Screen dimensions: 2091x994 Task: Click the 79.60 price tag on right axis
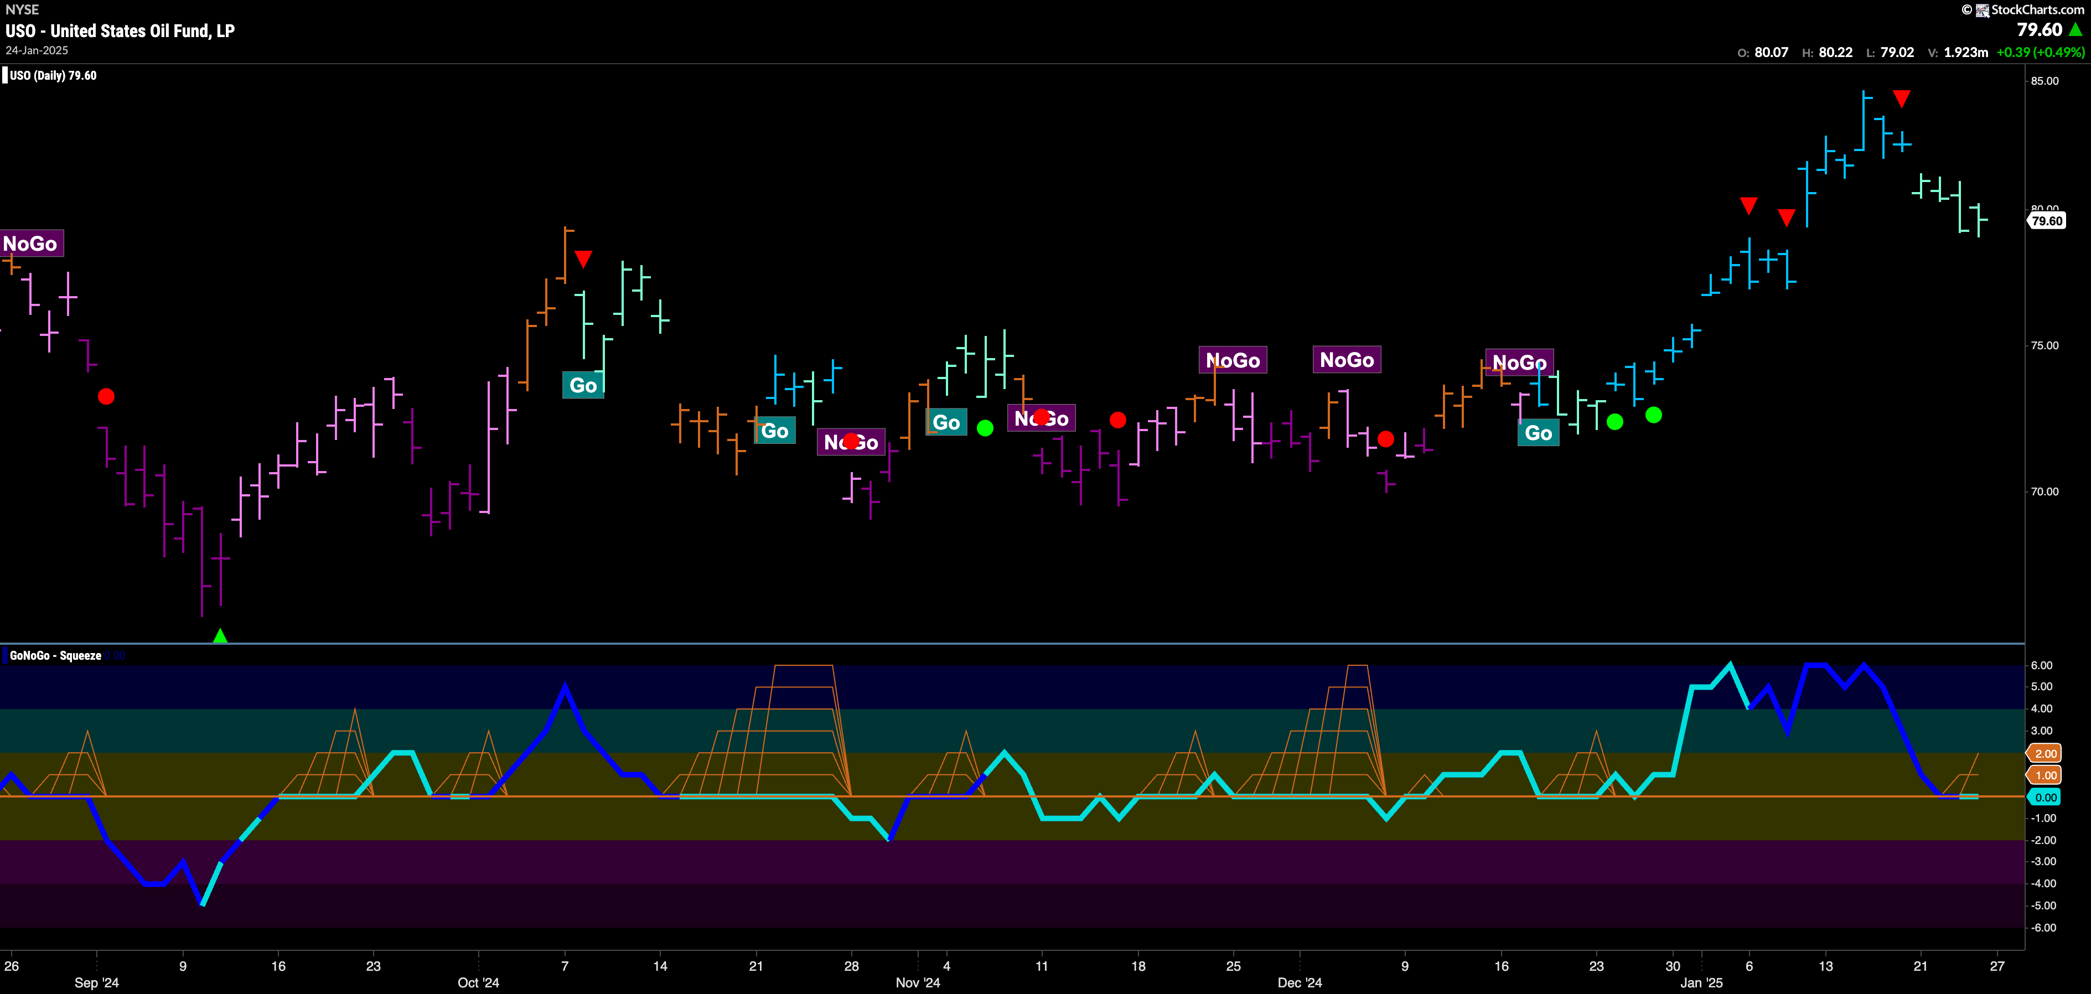pos(2046,221)
